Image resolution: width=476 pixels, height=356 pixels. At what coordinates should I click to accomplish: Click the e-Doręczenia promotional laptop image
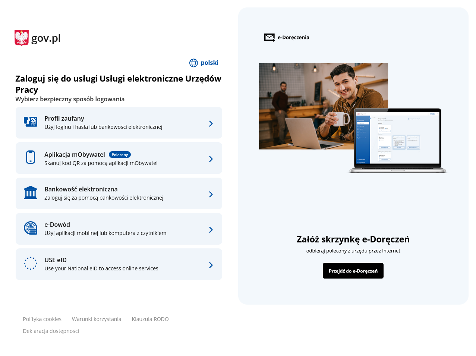point(353,118)
